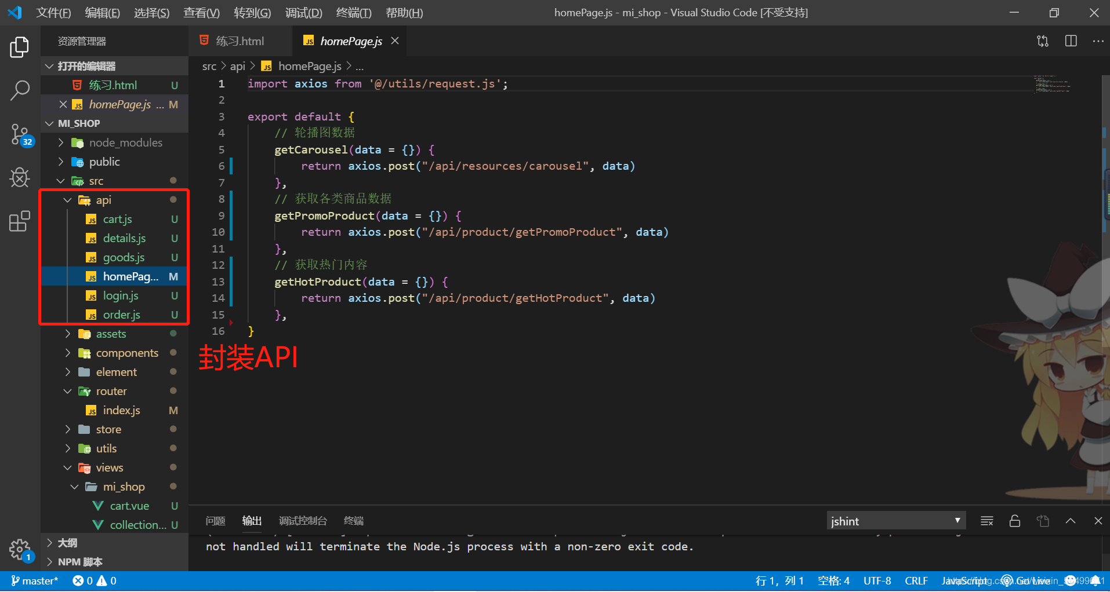The height and width of the screenshot is (592, 1110).
Task: Change the UTF-8 file encoding
Action: point(877,580)
